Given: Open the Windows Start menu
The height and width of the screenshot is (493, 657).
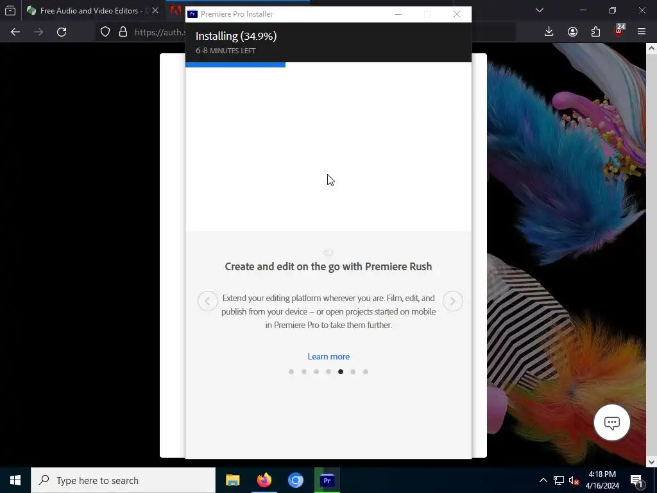Looking at the screenshot, I should [15, 480].
